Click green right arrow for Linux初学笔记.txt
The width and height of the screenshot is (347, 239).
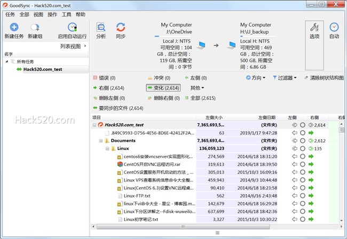(x=311, y=219)
